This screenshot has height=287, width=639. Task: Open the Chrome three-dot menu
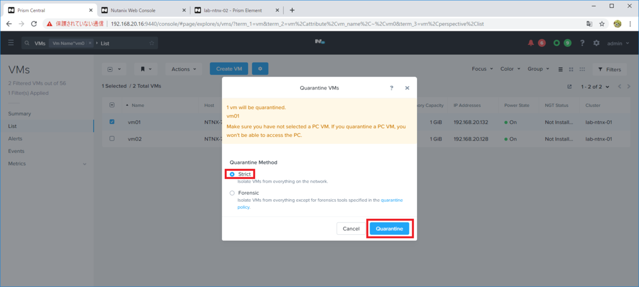click(x=630, y=24)
